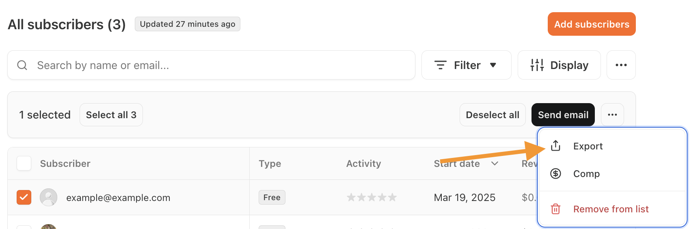Click the example@example.com subscriber avatar
The height and width of the screenshot is (229, 700).
pos(48,197)
